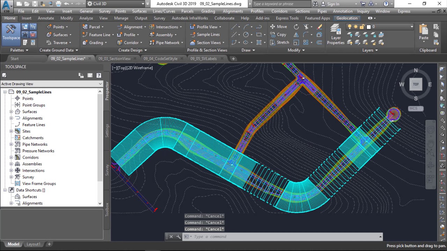Image resolution: width=447 pixels, height=251 pixels.
Task: Click the Feature Line tool
Action: click(x=98, y=35)
